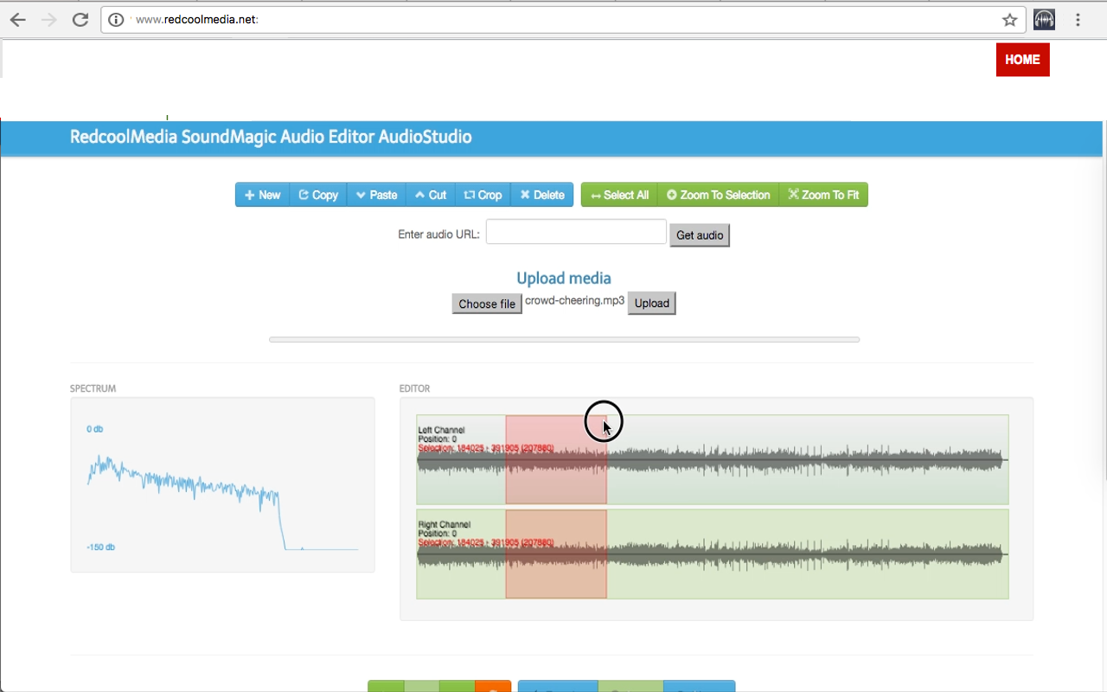Click the 0 db spectrum label
1107x692 pixels.
point(94,429)
